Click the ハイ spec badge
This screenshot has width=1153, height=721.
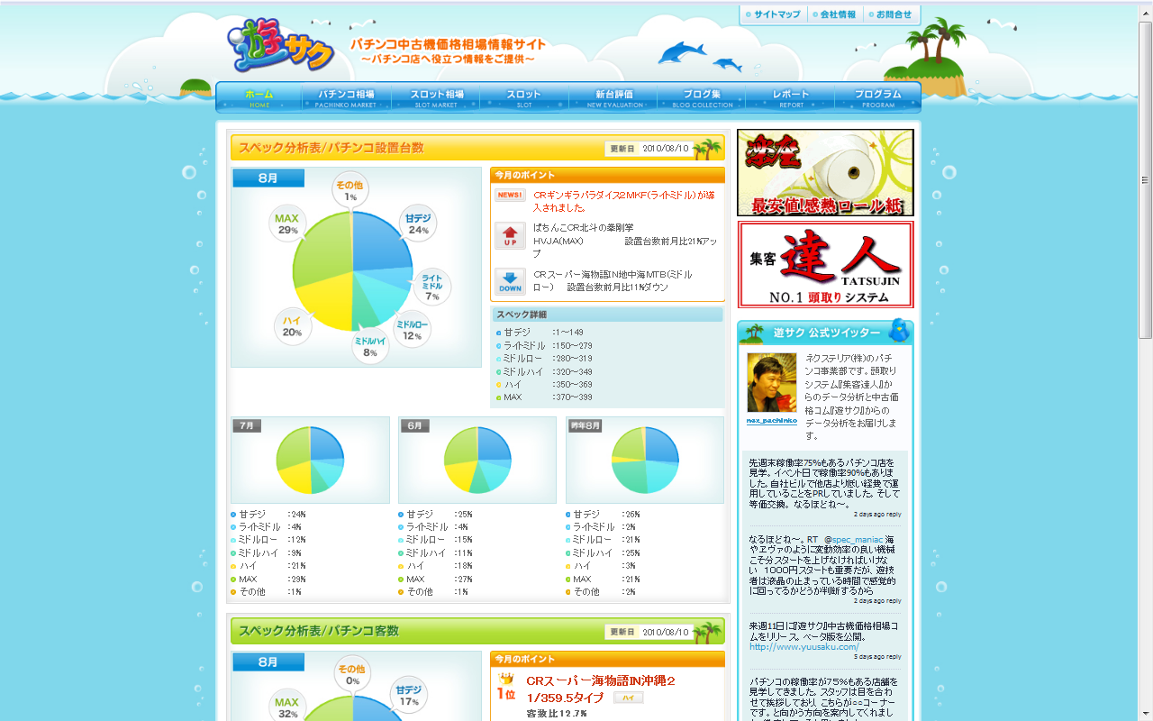[629, 698]
